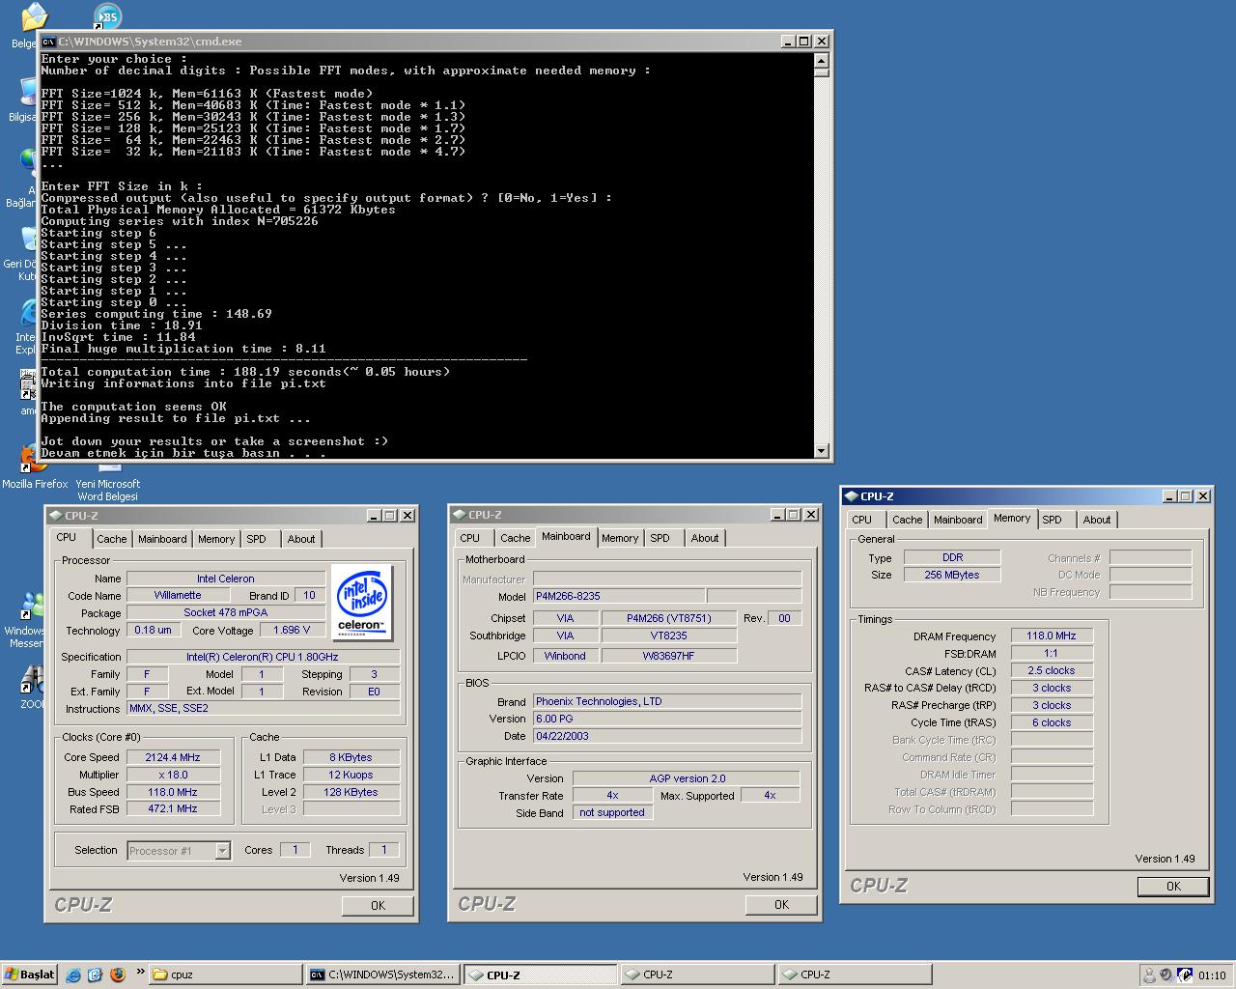Click the CAS# Latency 2.5 clocks value

tap(1052, 670)
